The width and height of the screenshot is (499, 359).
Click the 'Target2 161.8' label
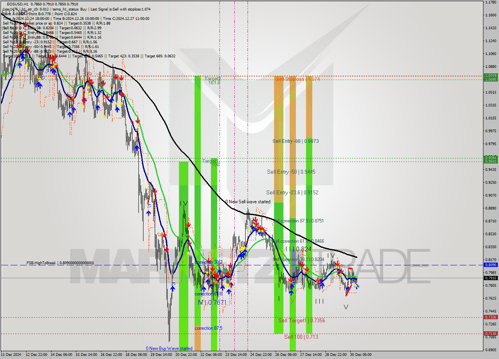pos(213,80)
